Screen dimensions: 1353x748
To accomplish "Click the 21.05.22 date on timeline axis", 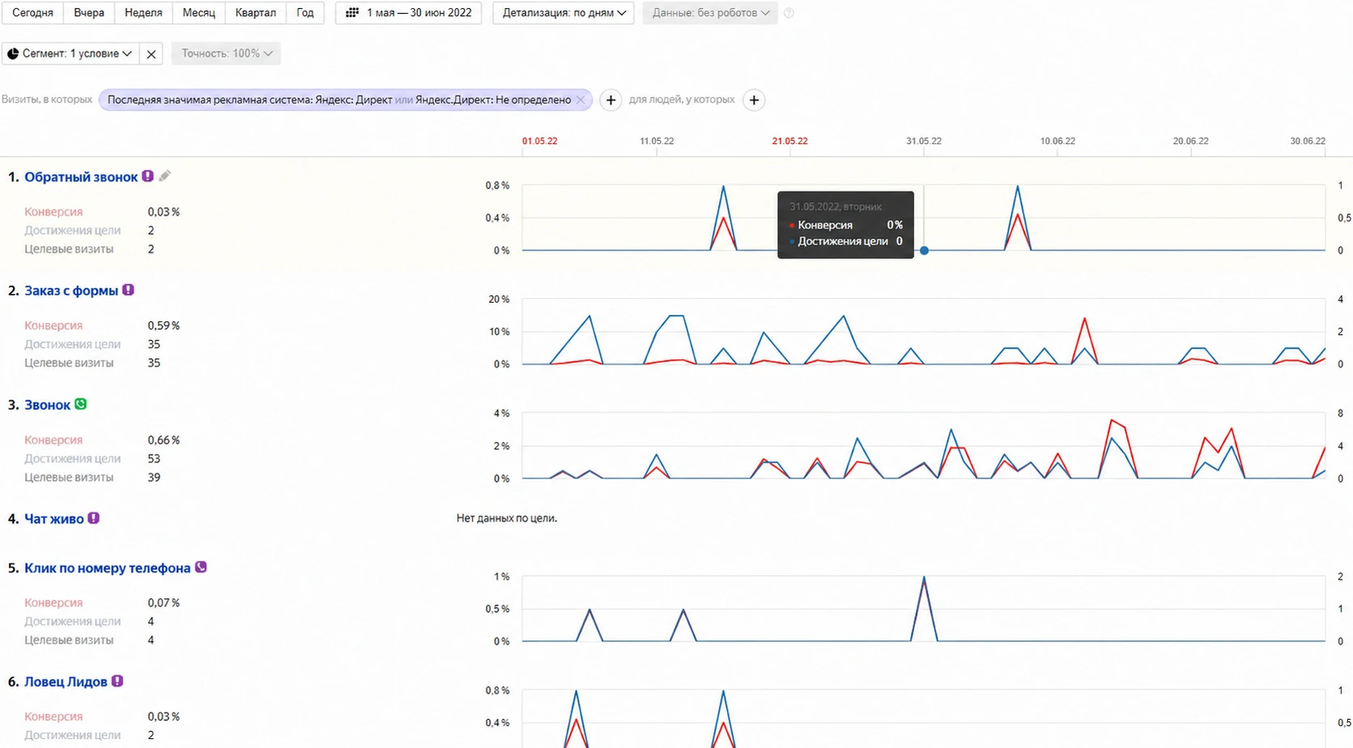I will click(790, 141).
